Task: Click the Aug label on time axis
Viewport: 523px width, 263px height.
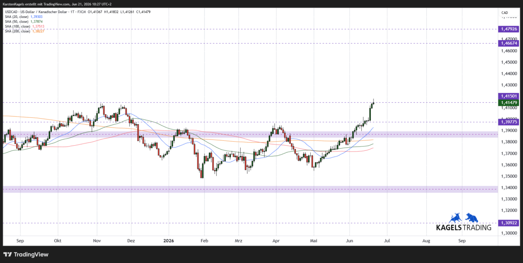Action: [425, 240]
